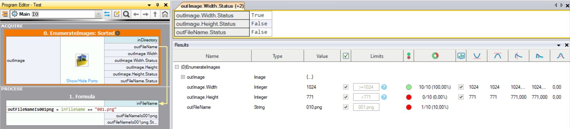Click the blue swap arrows toolbar icon
The image size is (570, 129).
coord(107,14)
